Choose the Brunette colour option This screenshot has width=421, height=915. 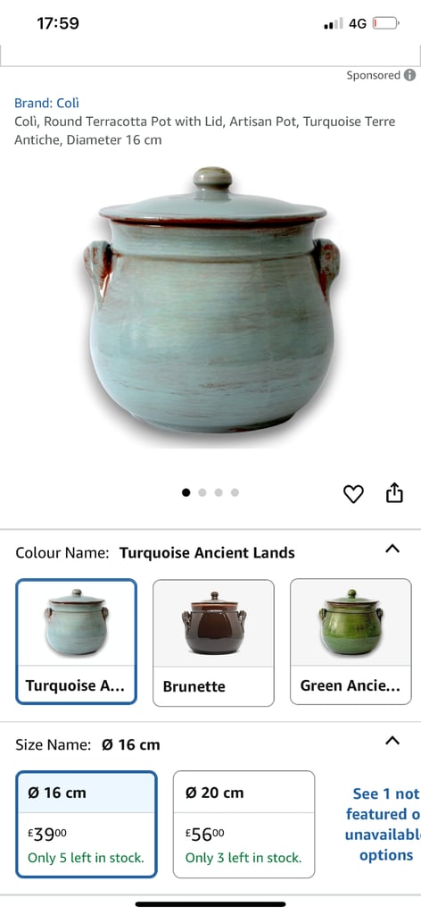(x=213, y=642)
